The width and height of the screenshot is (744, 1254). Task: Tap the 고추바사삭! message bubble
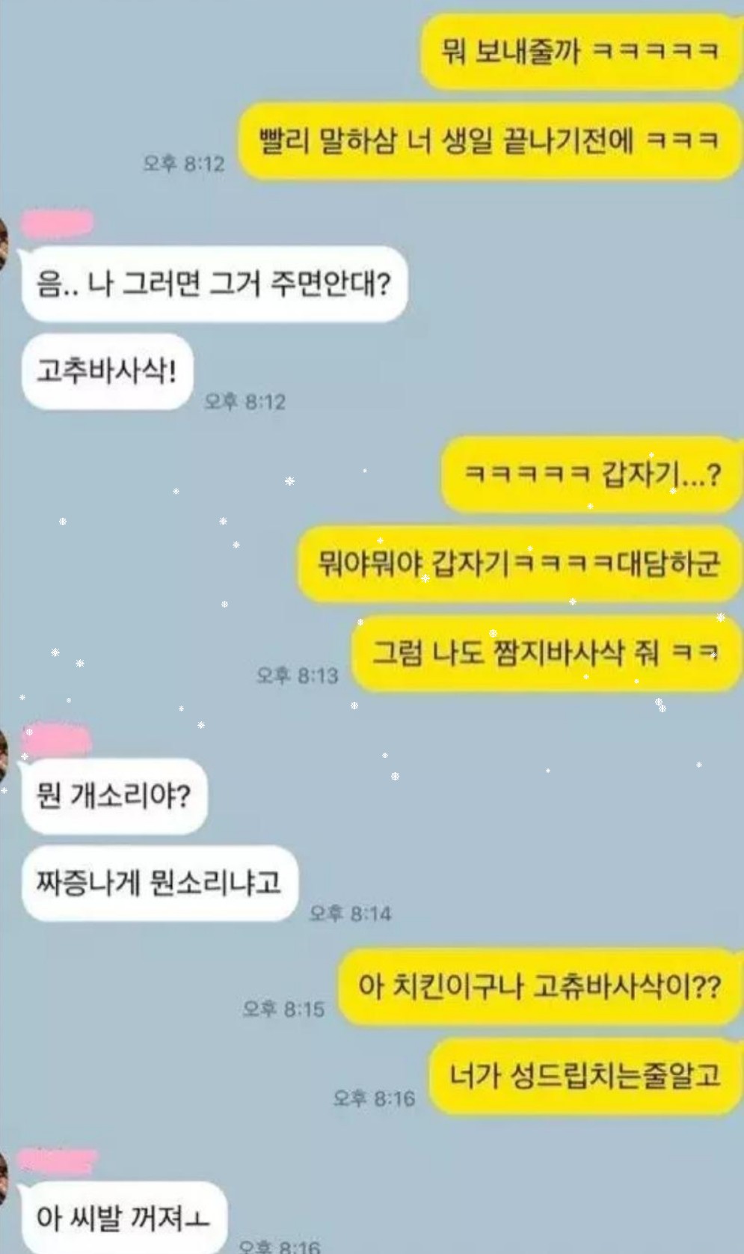point(107,371)
